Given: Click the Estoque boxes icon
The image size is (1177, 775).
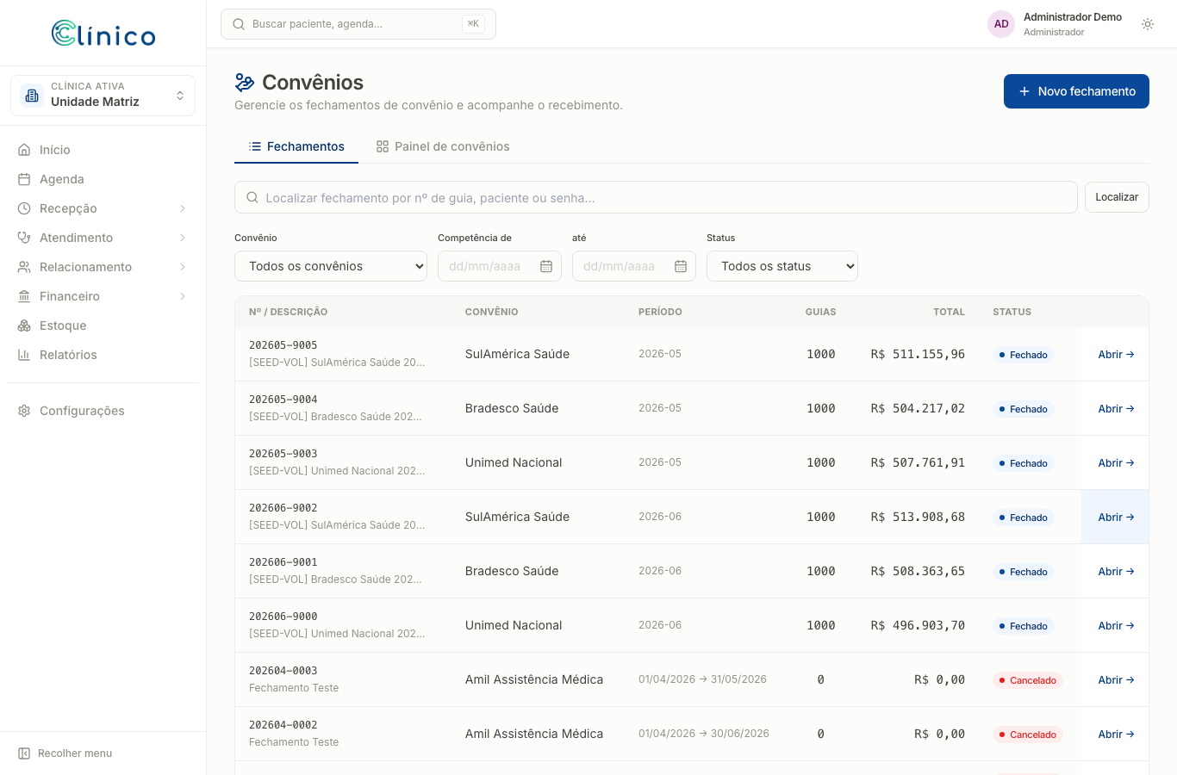Looking at the screenshot, I should [x=24, y=325].
